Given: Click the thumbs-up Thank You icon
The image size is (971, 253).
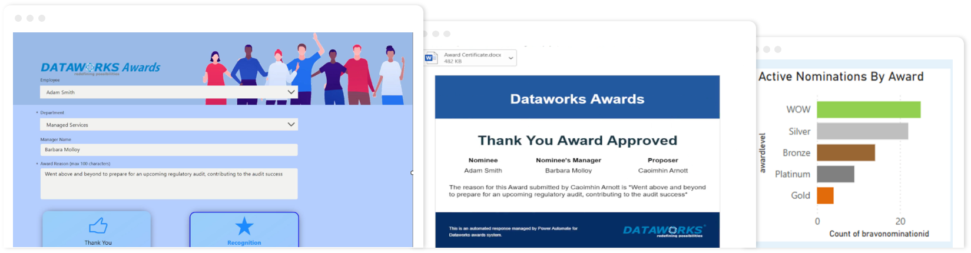Looking at the screenshot, I should pos(98,226).
